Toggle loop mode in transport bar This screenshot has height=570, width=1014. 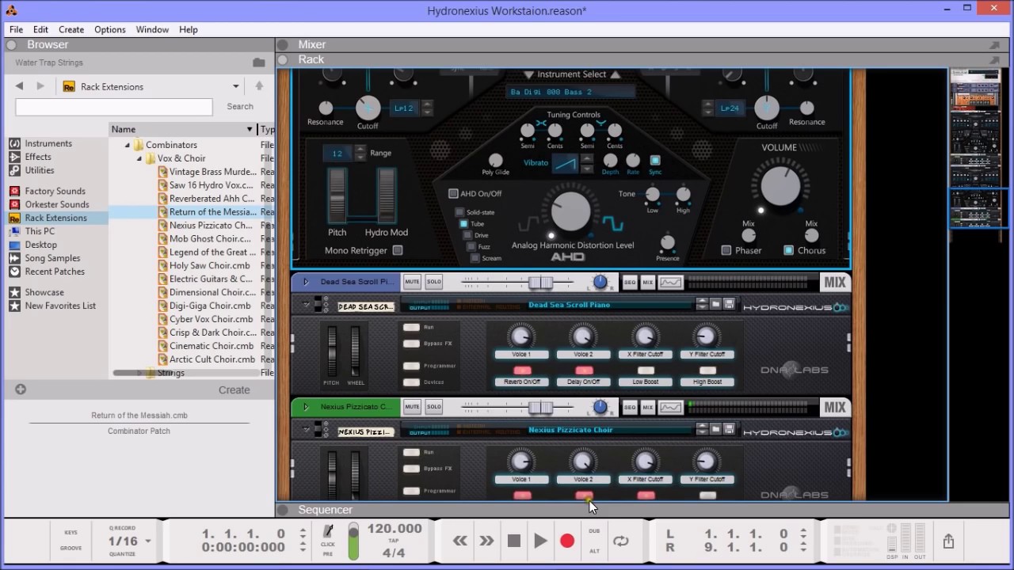pos(621,541)
